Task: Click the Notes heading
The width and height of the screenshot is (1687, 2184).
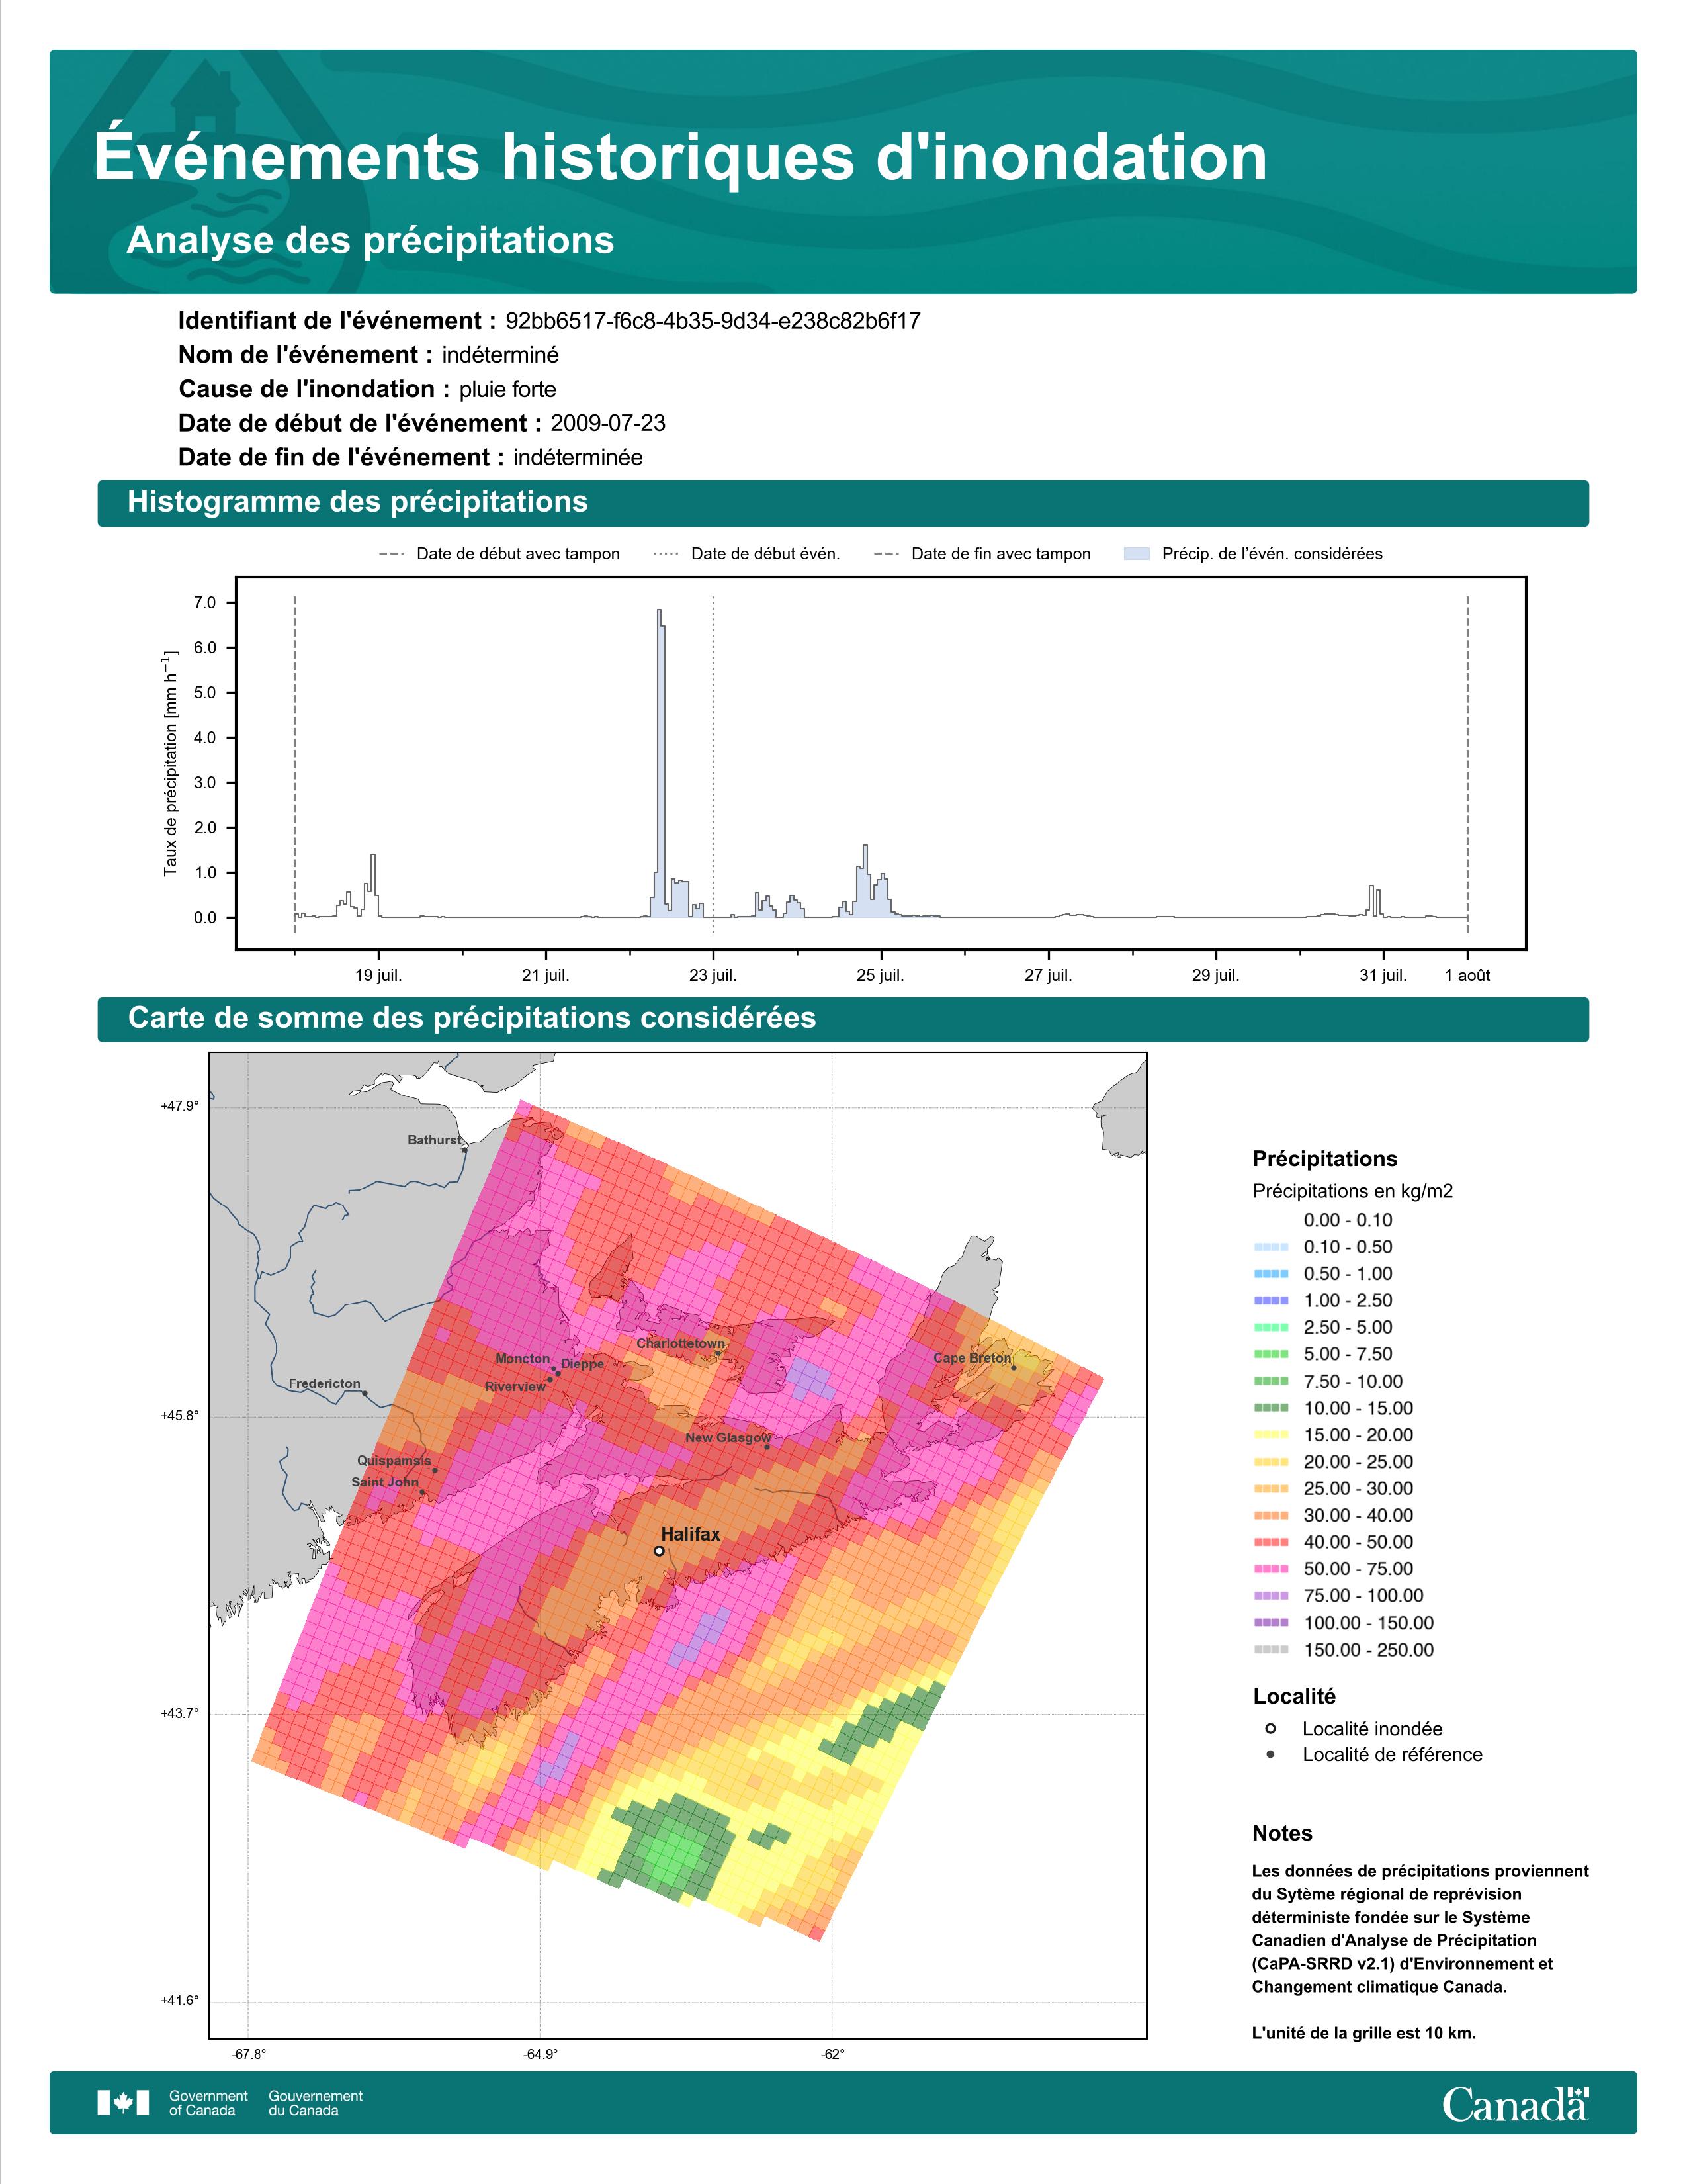Action: coord(1282,1833)
